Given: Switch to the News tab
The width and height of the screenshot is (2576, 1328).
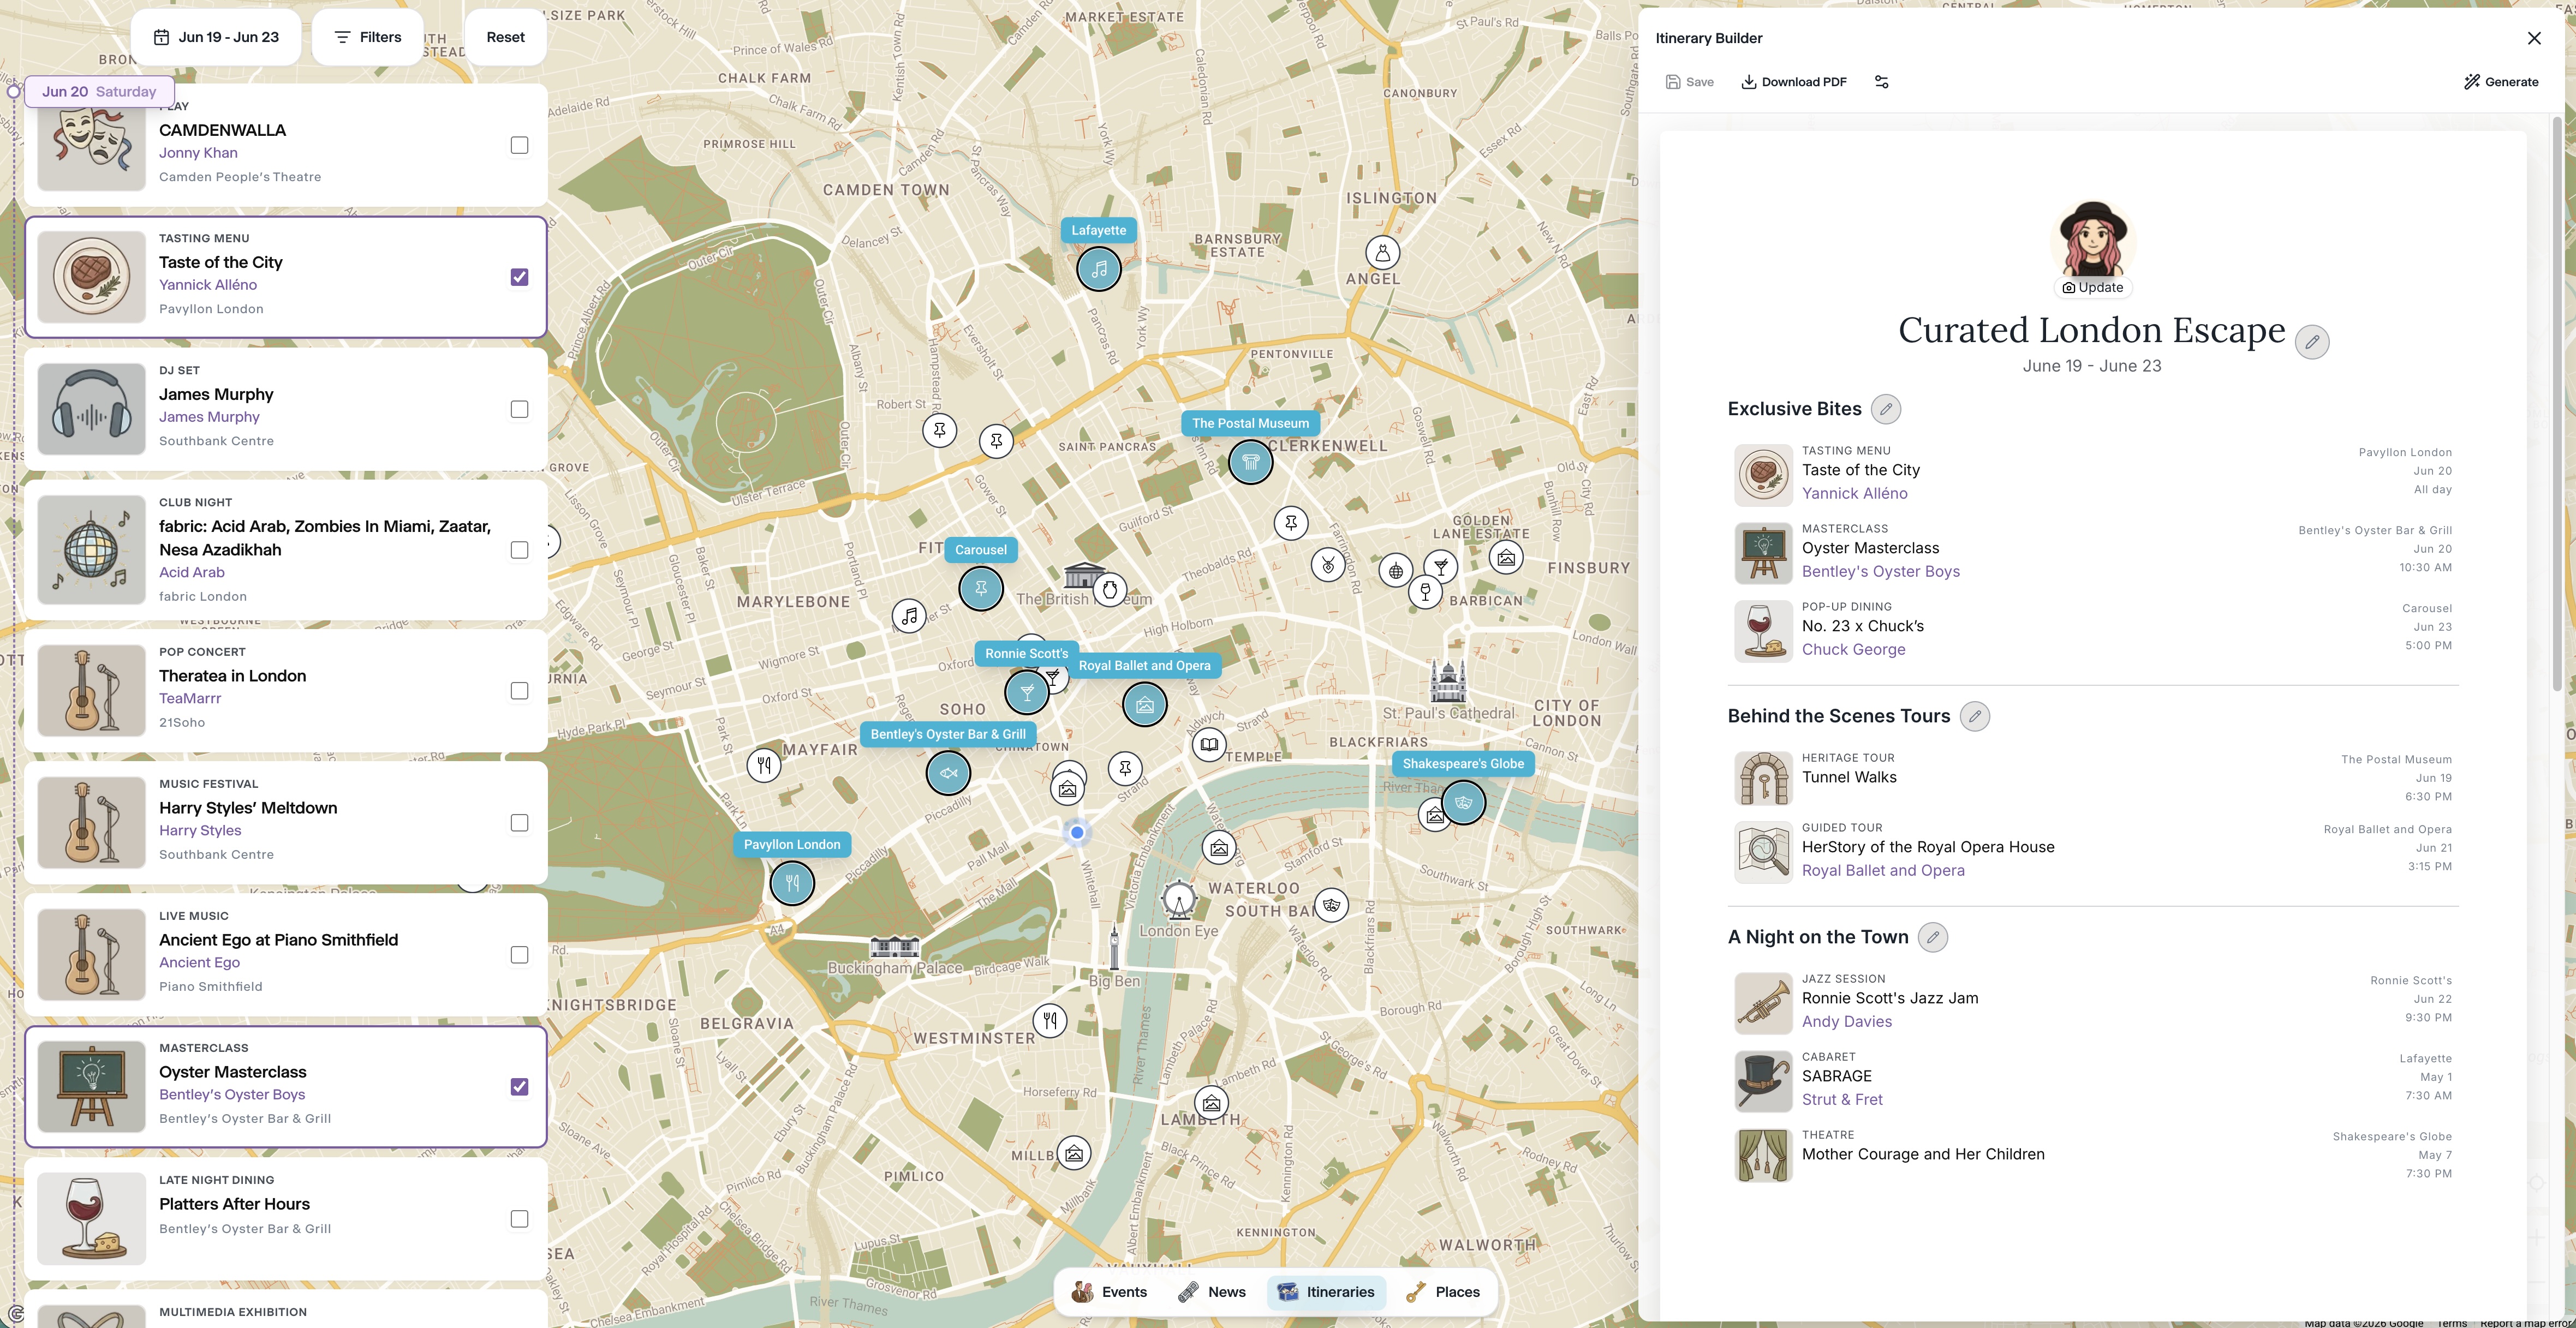Looking at the screenshot, I should click(1212, 1292).
